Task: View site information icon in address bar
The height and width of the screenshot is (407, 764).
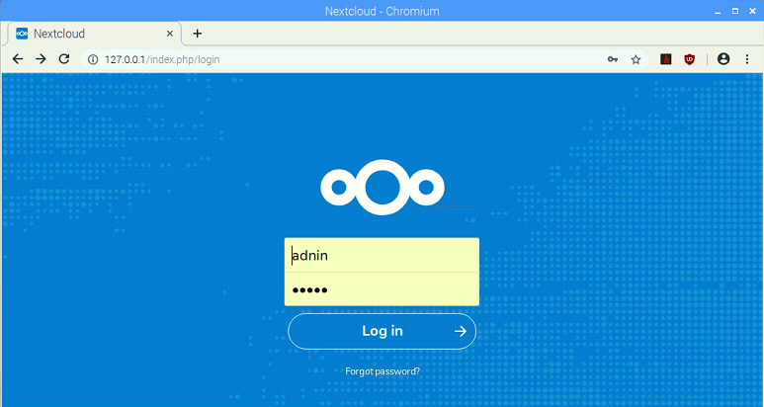Action: pyautogui.click(x=93, y=60)
